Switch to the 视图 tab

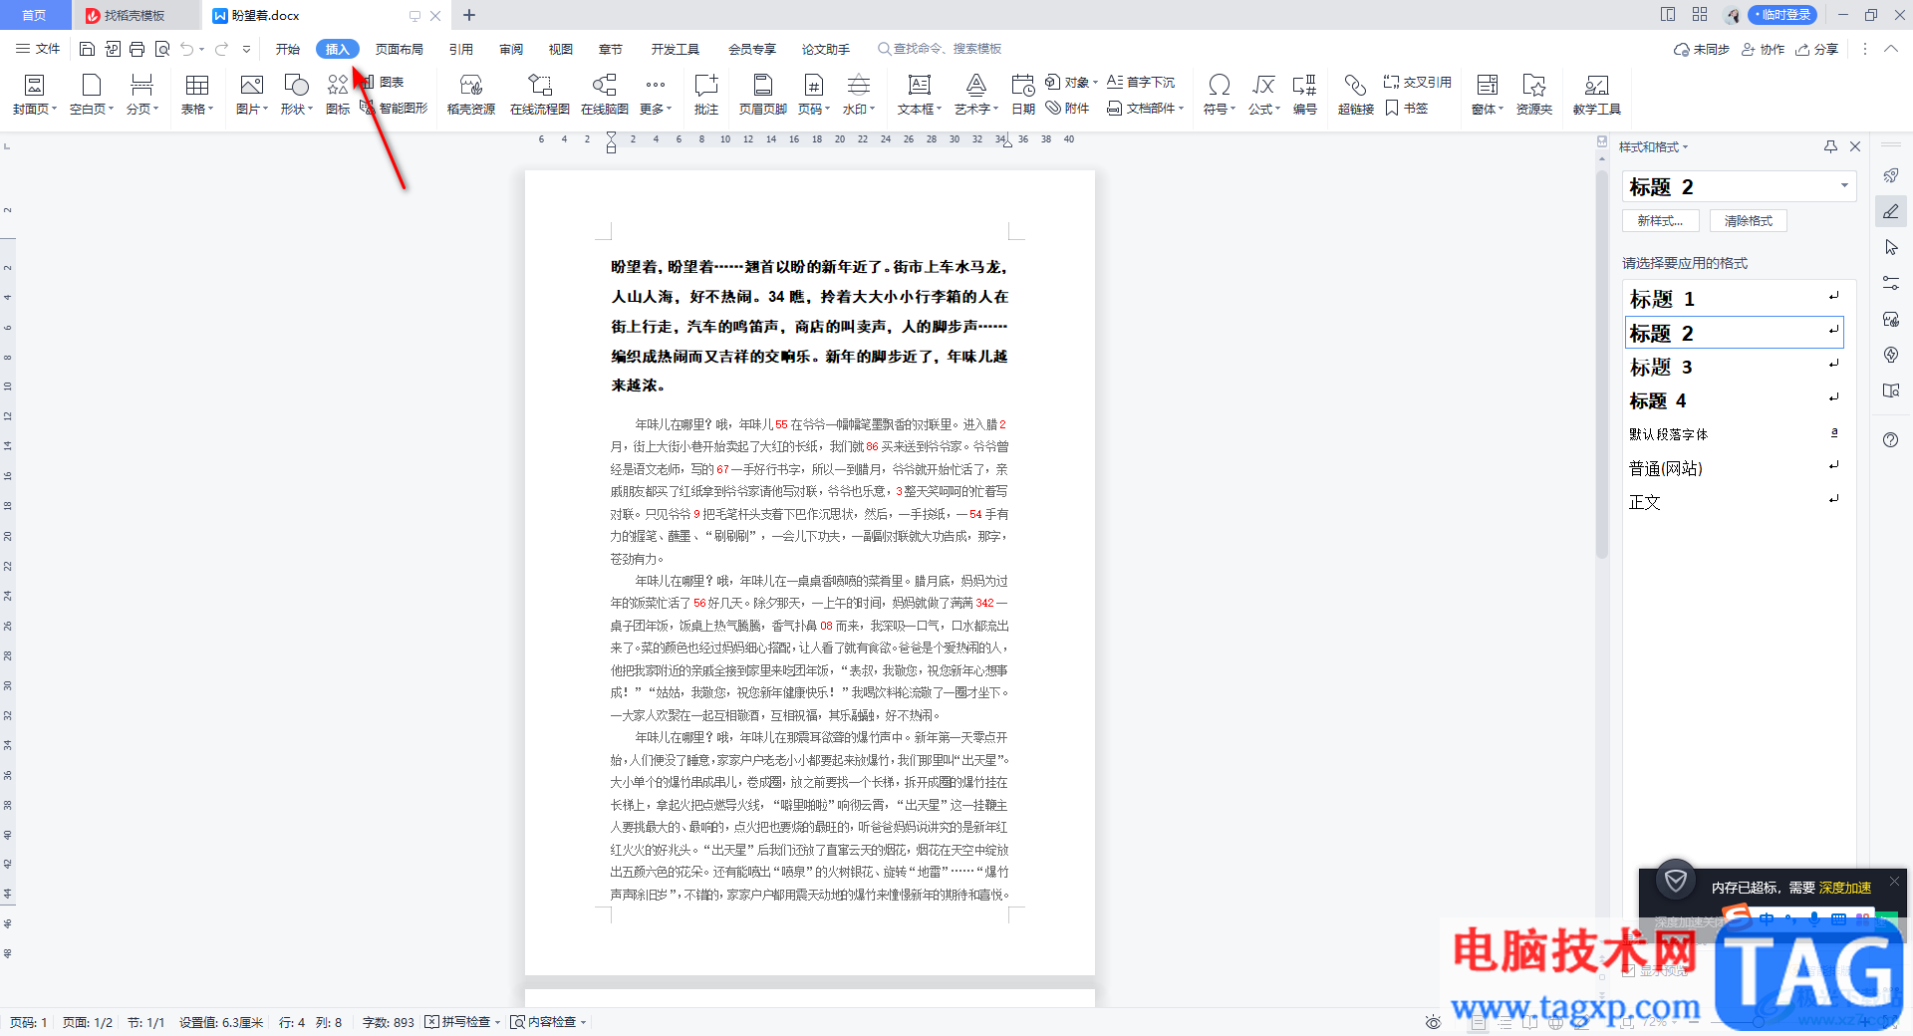[x=561, y=49]
